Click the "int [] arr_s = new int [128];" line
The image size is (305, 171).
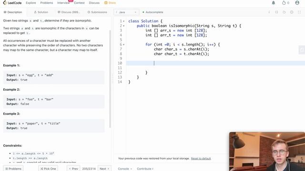coord(176,30)
